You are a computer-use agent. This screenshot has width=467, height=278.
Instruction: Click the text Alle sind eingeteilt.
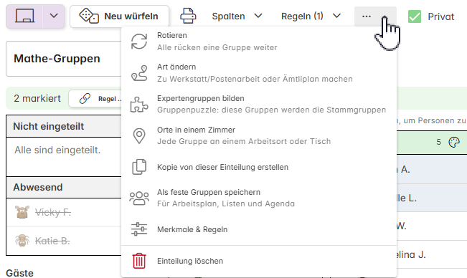click(57, 150)
